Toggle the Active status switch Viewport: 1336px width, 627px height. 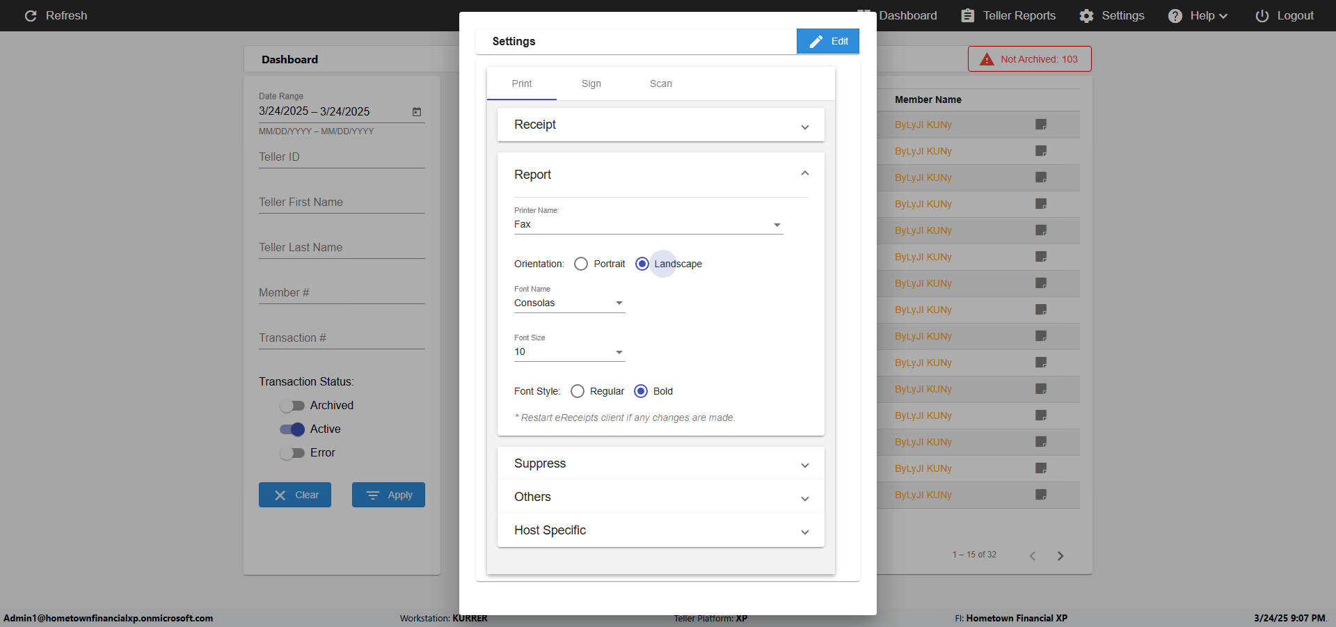tap(292, 429)
